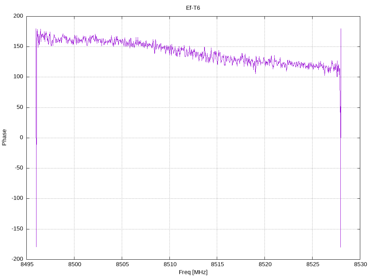370x277 pixels.
Task: Click x-axis tick label 8510
Action: tap(170, 264)
